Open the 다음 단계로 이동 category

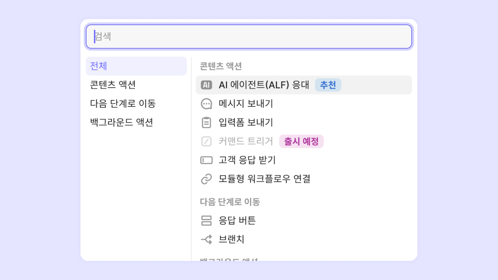[x=123, y=103]
